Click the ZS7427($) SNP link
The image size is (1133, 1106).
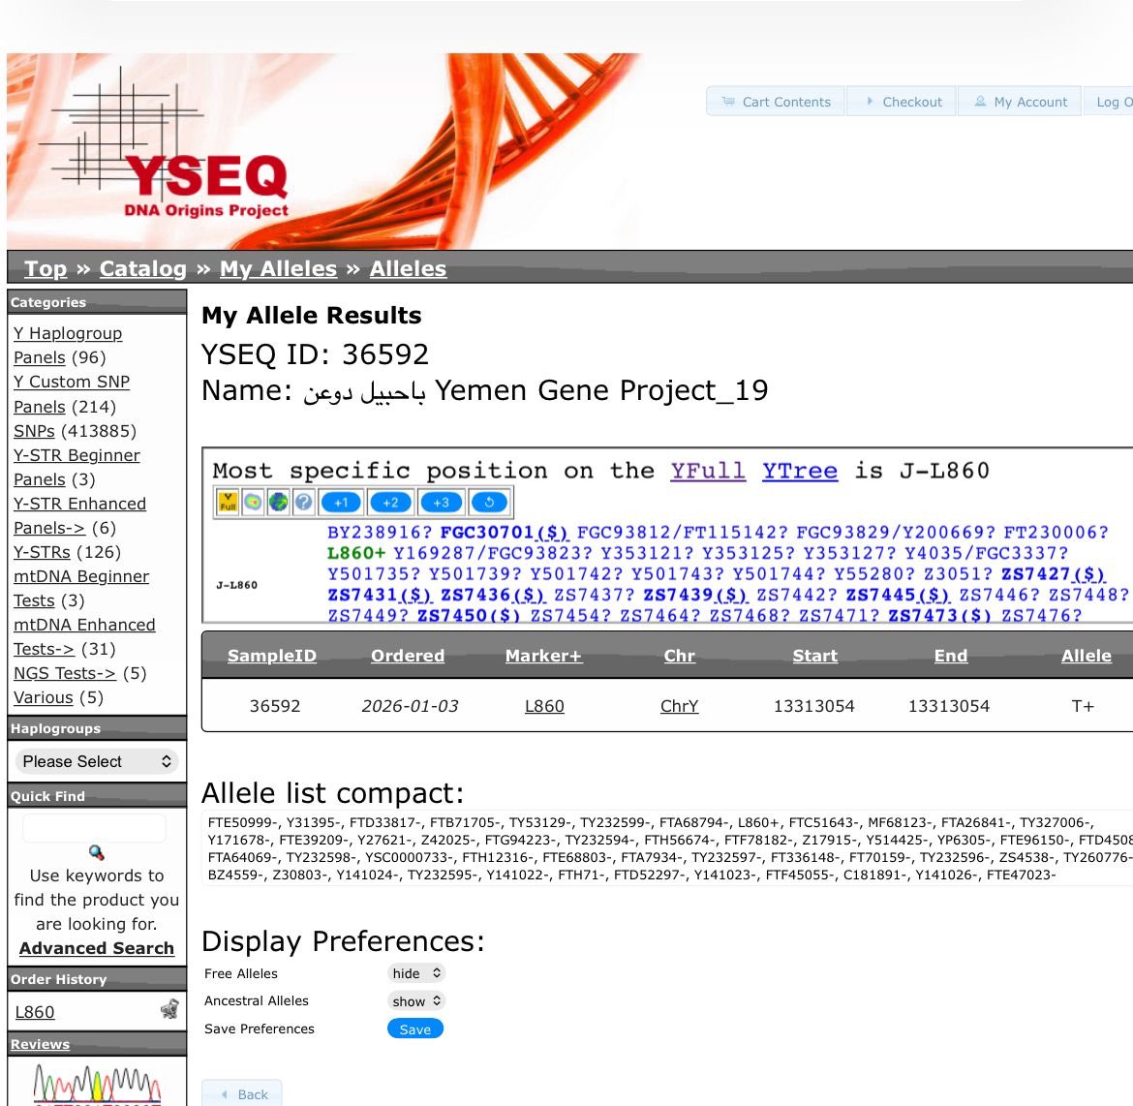pos(1053,574)
